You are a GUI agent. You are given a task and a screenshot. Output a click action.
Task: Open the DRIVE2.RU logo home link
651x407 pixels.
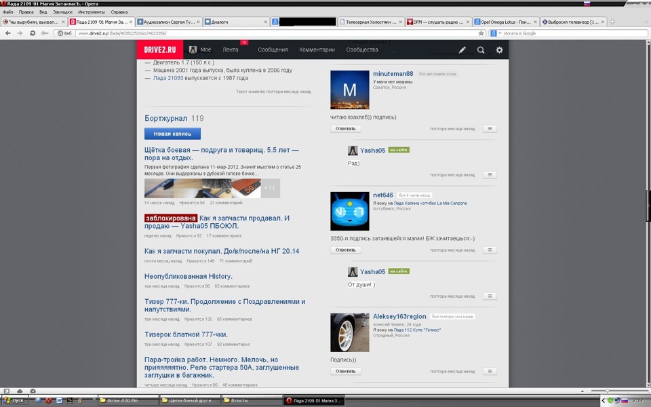160,50
